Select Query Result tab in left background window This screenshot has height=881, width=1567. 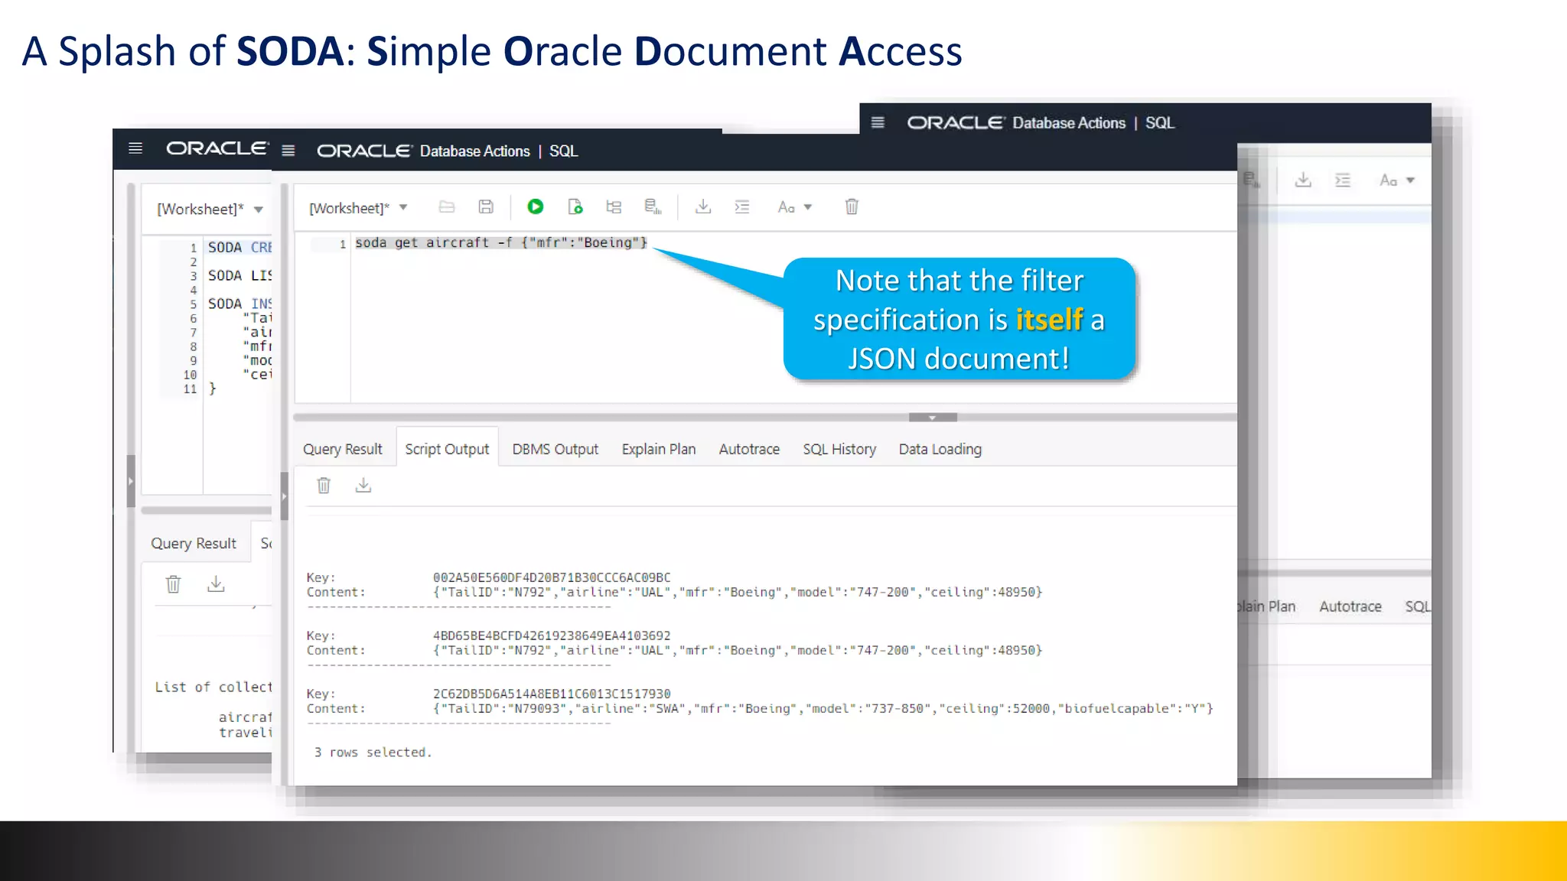click(194, 543)
